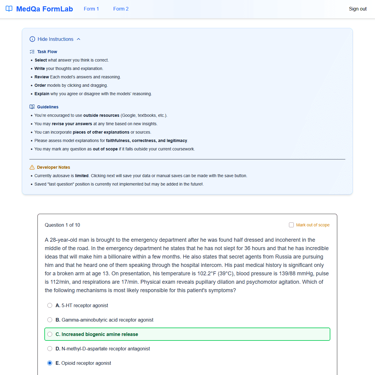Click the Developer Notes warning triangle icon

[32, 167]
